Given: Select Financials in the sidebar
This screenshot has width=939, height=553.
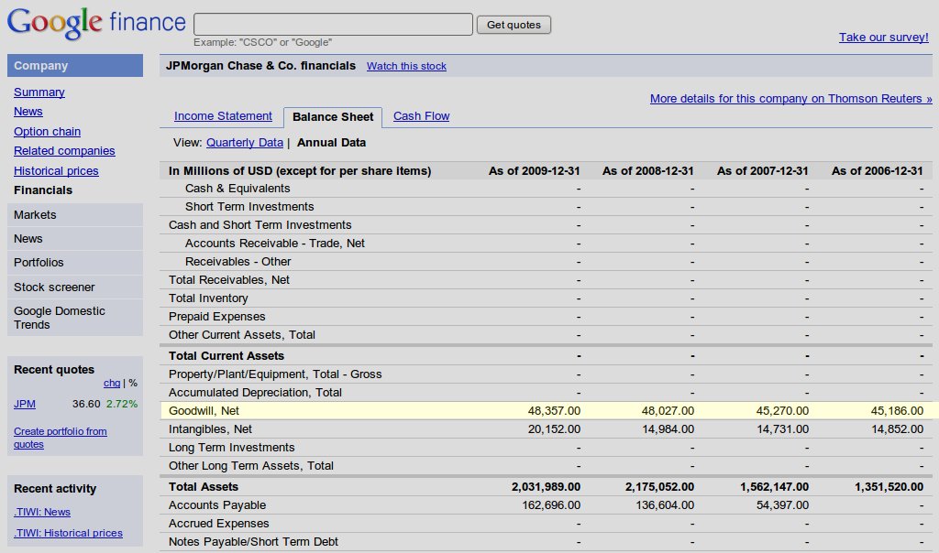Looking at the screenshot, I should click(x=43, y=190).
